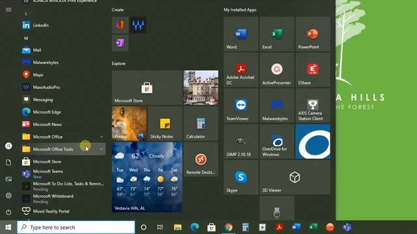
Task: Expand the Start menu hamburger button
Action: (x=8, y=10)
